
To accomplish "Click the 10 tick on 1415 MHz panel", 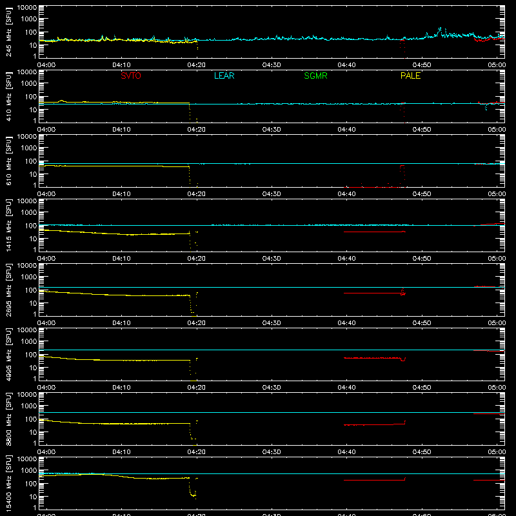I will [x=33, y=239].
